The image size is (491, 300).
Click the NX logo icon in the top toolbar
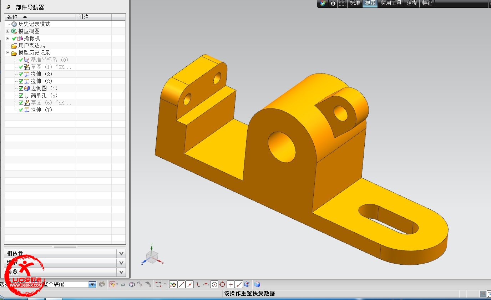pyautogui.click(x=323, y=3)
